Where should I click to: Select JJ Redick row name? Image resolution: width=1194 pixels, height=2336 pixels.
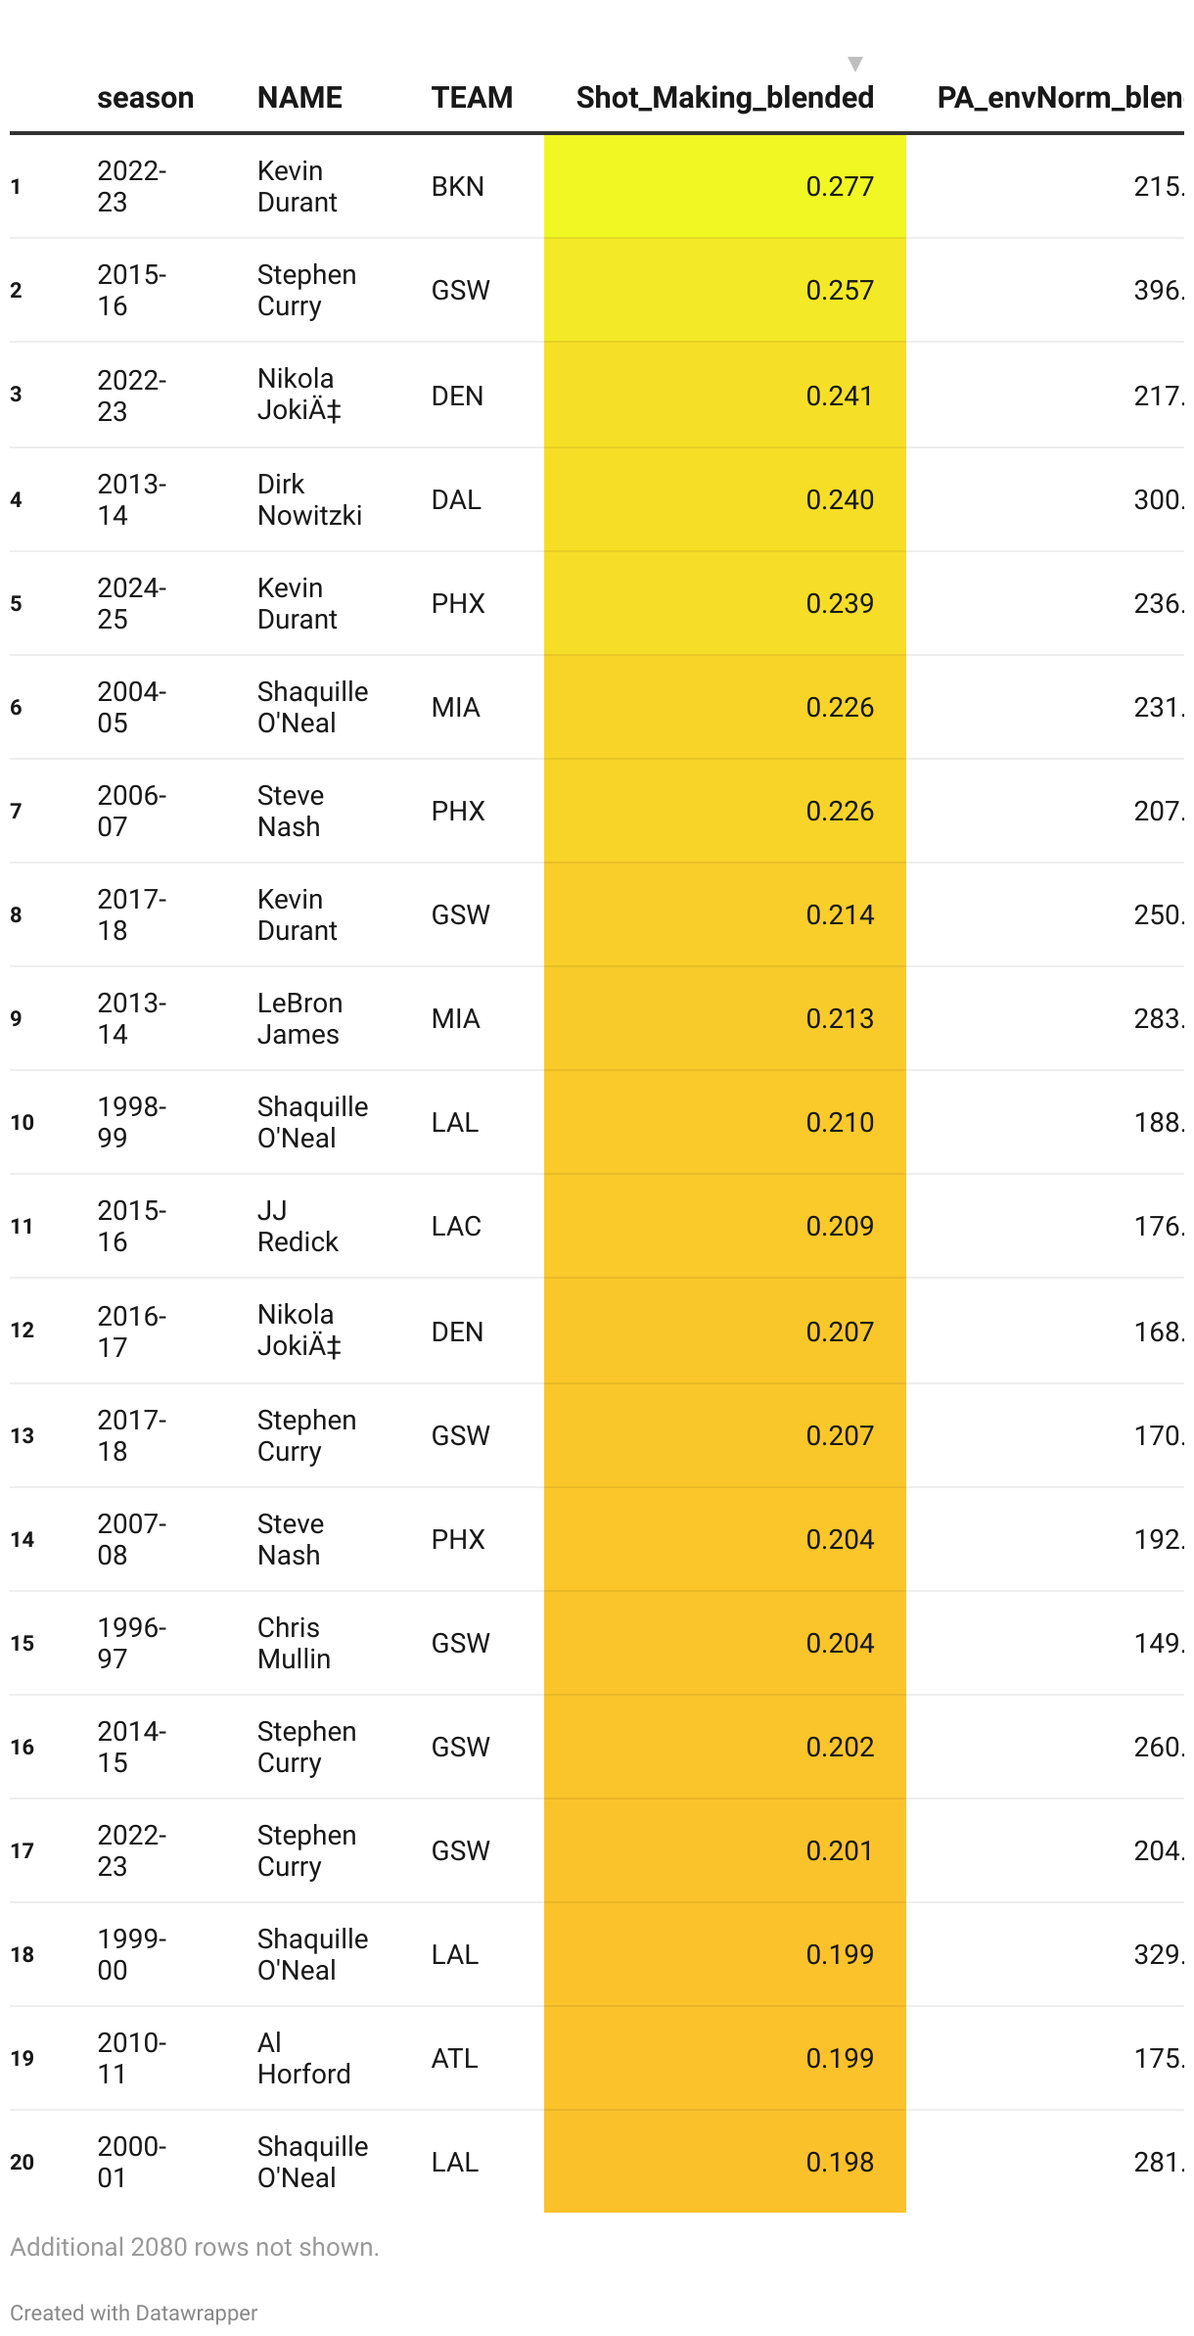[298, 1226]
